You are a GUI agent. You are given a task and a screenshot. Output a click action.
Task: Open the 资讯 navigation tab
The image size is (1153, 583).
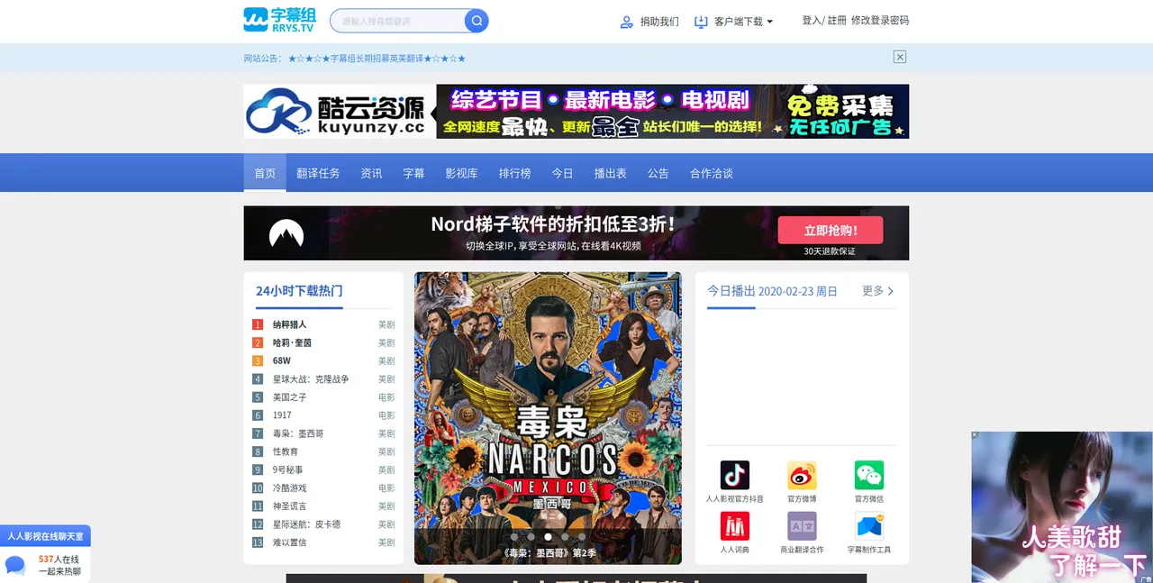click(x=371, y=173)
